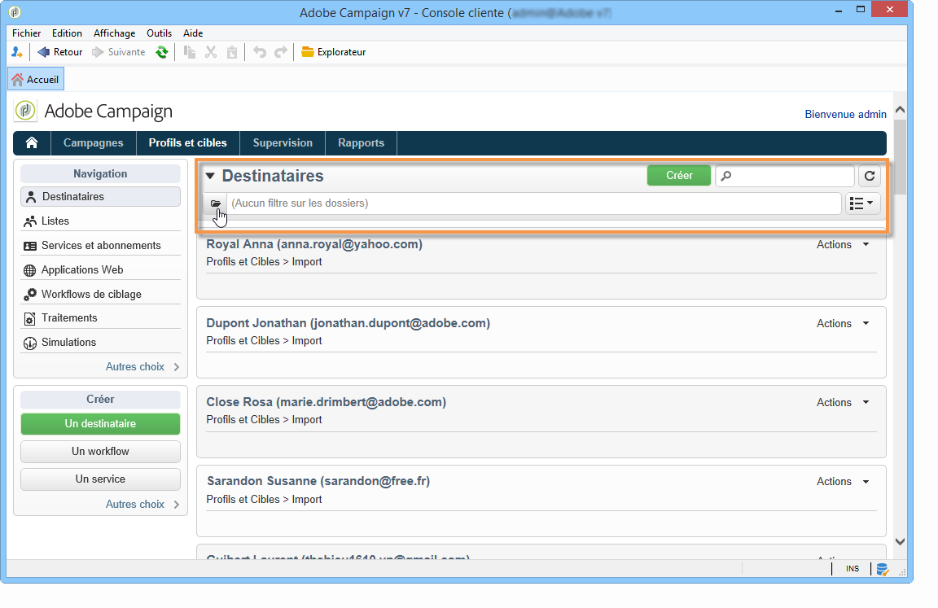This screenshot has width=938, height=608.
Task: Open the list display mode dropdown
Action: 862,203
